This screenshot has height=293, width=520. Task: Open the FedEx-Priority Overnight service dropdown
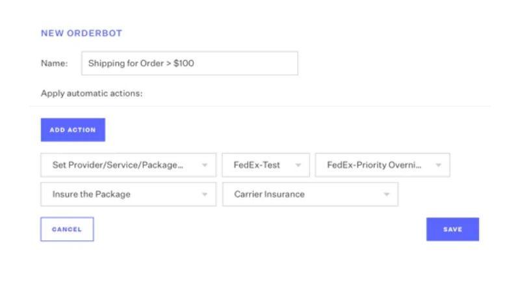pyautogui.click(x=382, y=165)
